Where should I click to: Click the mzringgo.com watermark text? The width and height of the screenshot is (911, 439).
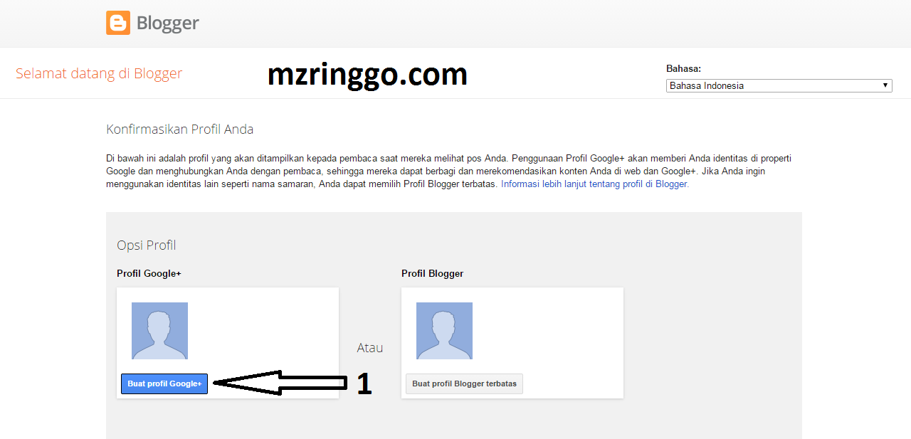[x=367, y=74]
